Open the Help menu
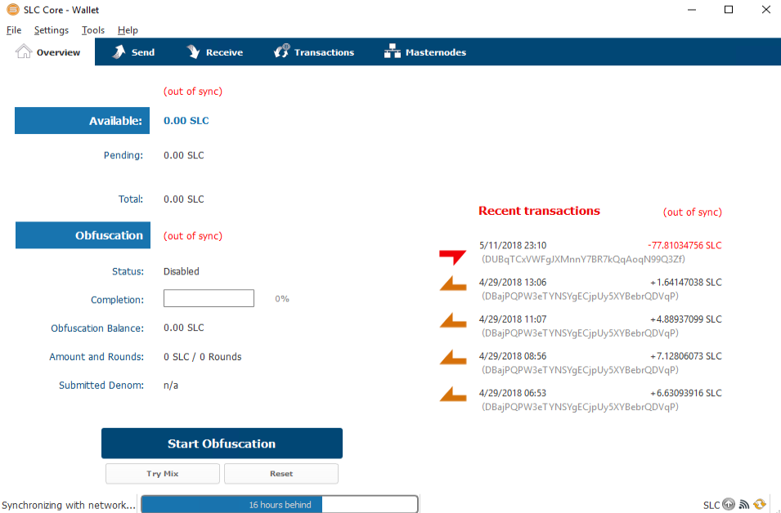 pyautogui.click(x=128, y=30)
